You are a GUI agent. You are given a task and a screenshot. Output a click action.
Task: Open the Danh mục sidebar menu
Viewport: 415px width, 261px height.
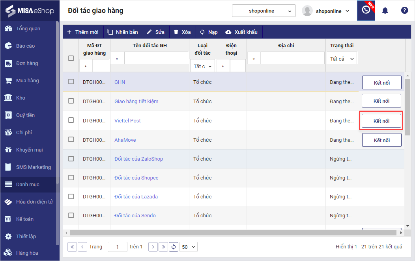pos(28,185)
